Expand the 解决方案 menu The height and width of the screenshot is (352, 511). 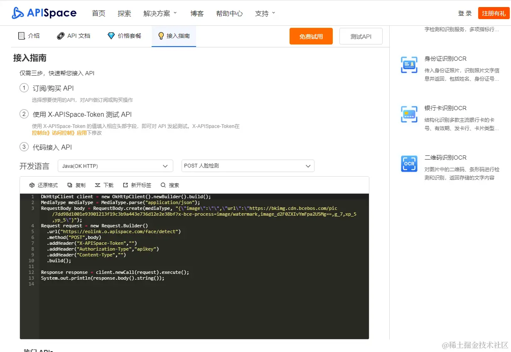pyautogui.click(x=160, y=13)
